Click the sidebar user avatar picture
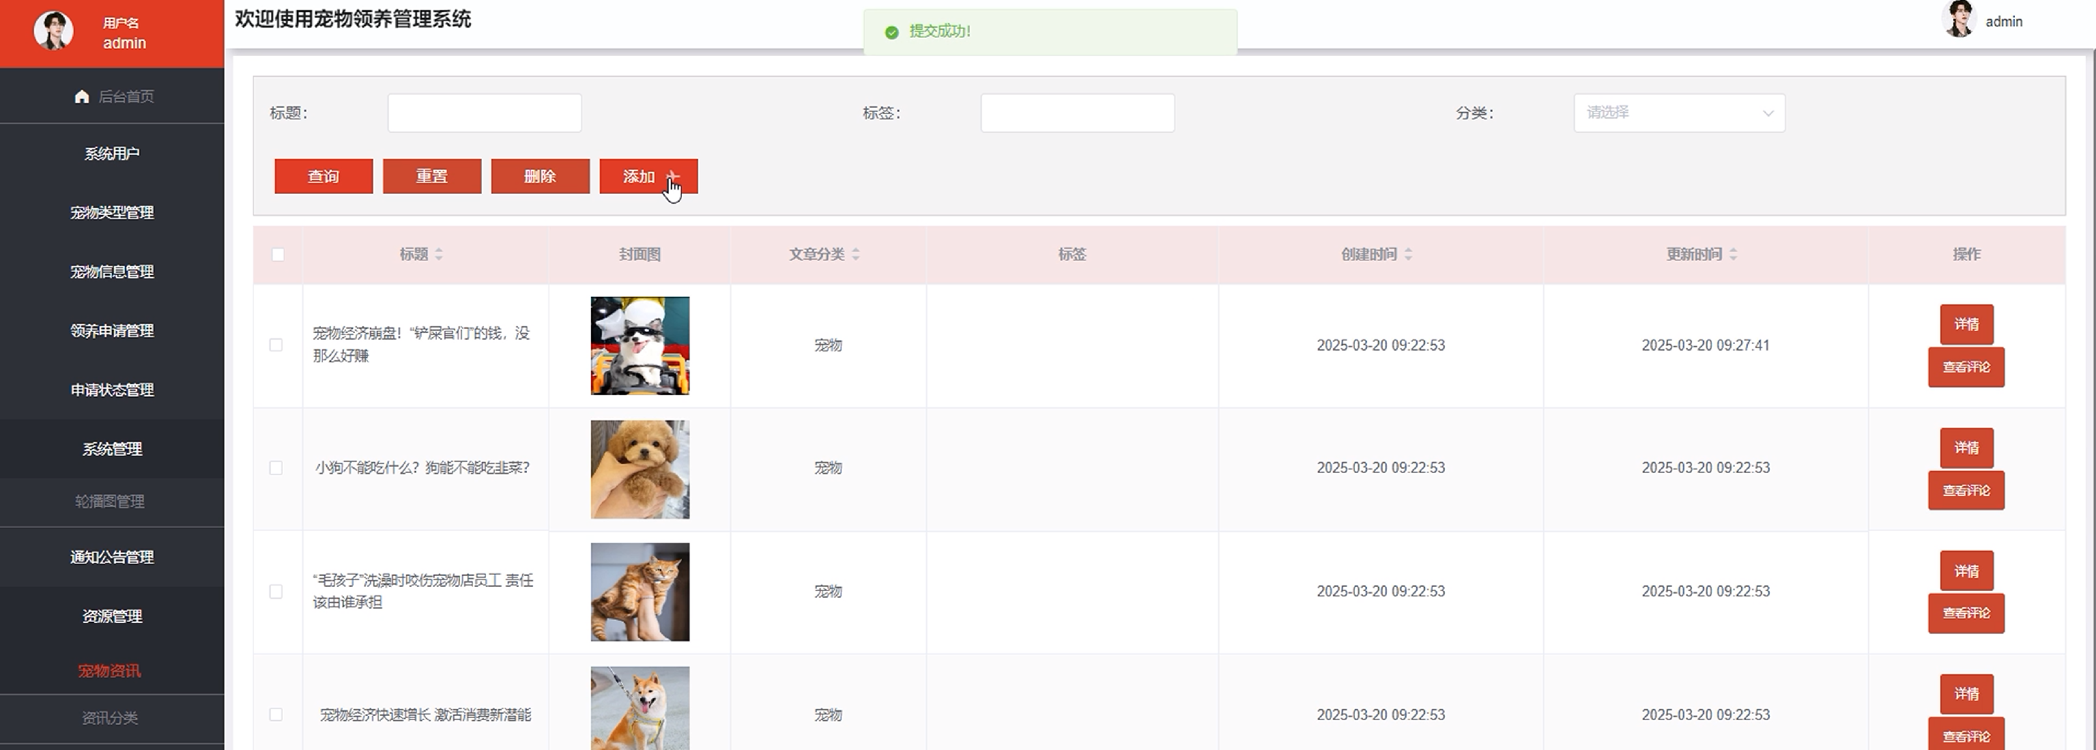This screenshot has height=750, width=2096. (53, 31)
